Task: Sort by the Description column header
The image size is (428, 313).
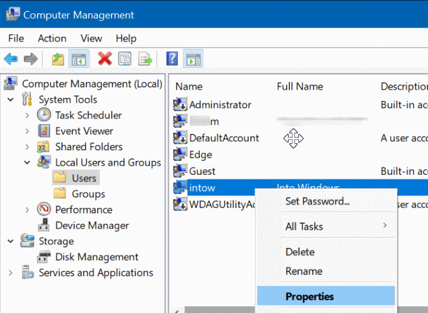Action: click(404, 87)
